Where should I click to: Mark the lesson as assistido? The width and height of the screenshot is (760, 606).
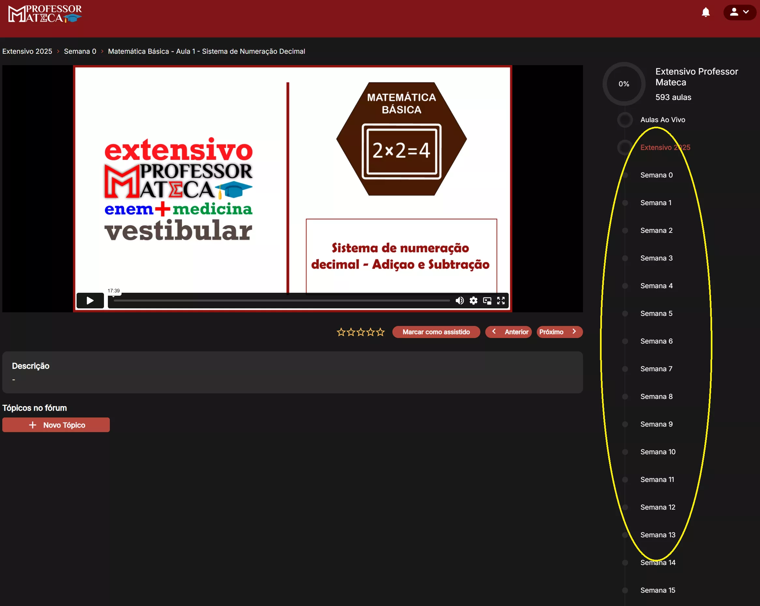pos(436,332)
